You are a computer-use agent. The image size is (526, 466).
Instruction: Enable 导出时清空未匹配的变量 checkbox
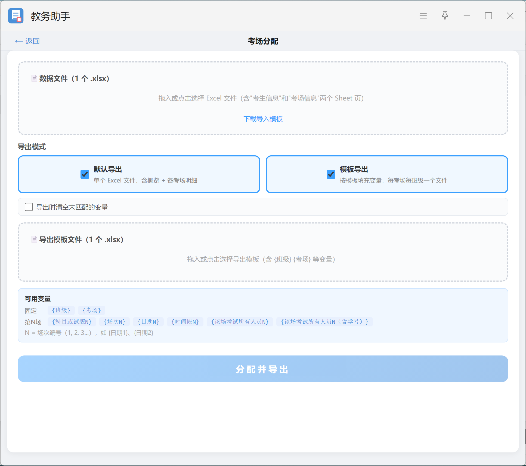(x=29, y=207)
